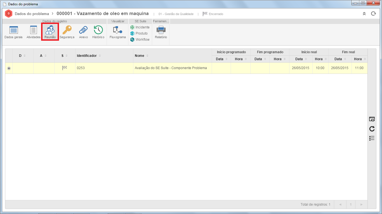Click the Encerrado status flag icon
Image resolution: width=382 pixels, height=214 pixels.
tap(205, 14)
